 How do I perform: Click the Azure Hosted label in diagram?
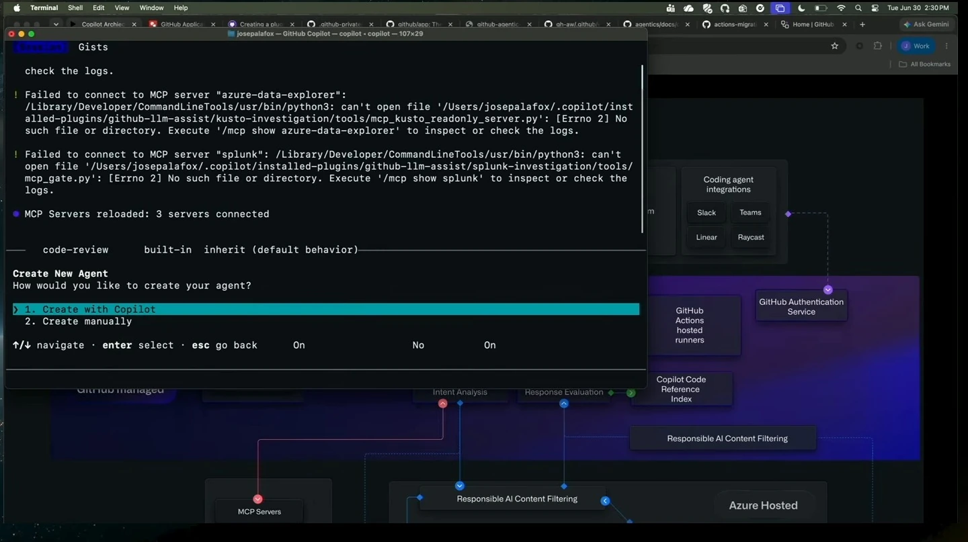763,506
